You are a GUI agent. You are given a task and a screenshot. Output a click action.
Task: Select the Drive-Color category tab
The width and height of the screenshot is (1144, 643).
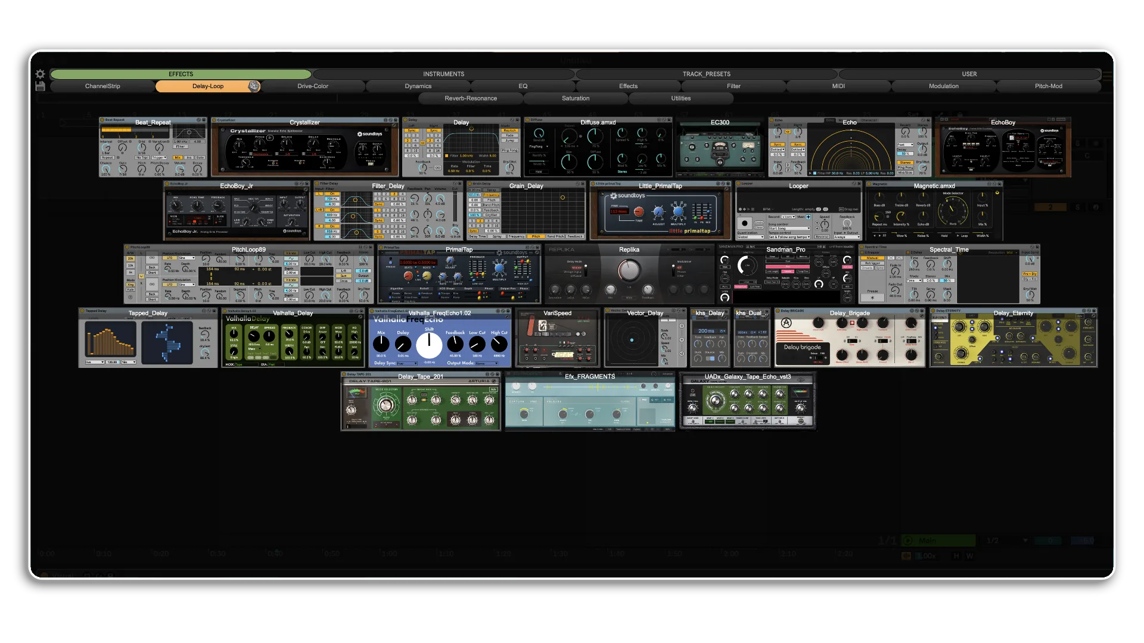(313, 86)
